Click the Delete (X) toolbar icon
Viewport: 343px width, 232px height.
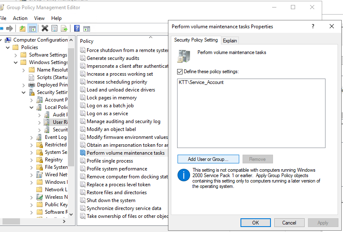[x=45, y=28]
